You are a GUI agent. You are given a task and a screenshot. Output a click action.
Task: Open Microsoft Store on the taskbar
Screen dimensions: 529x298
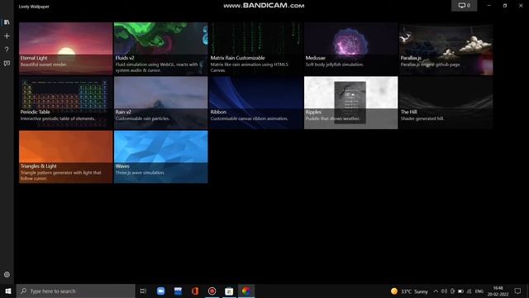229,291
